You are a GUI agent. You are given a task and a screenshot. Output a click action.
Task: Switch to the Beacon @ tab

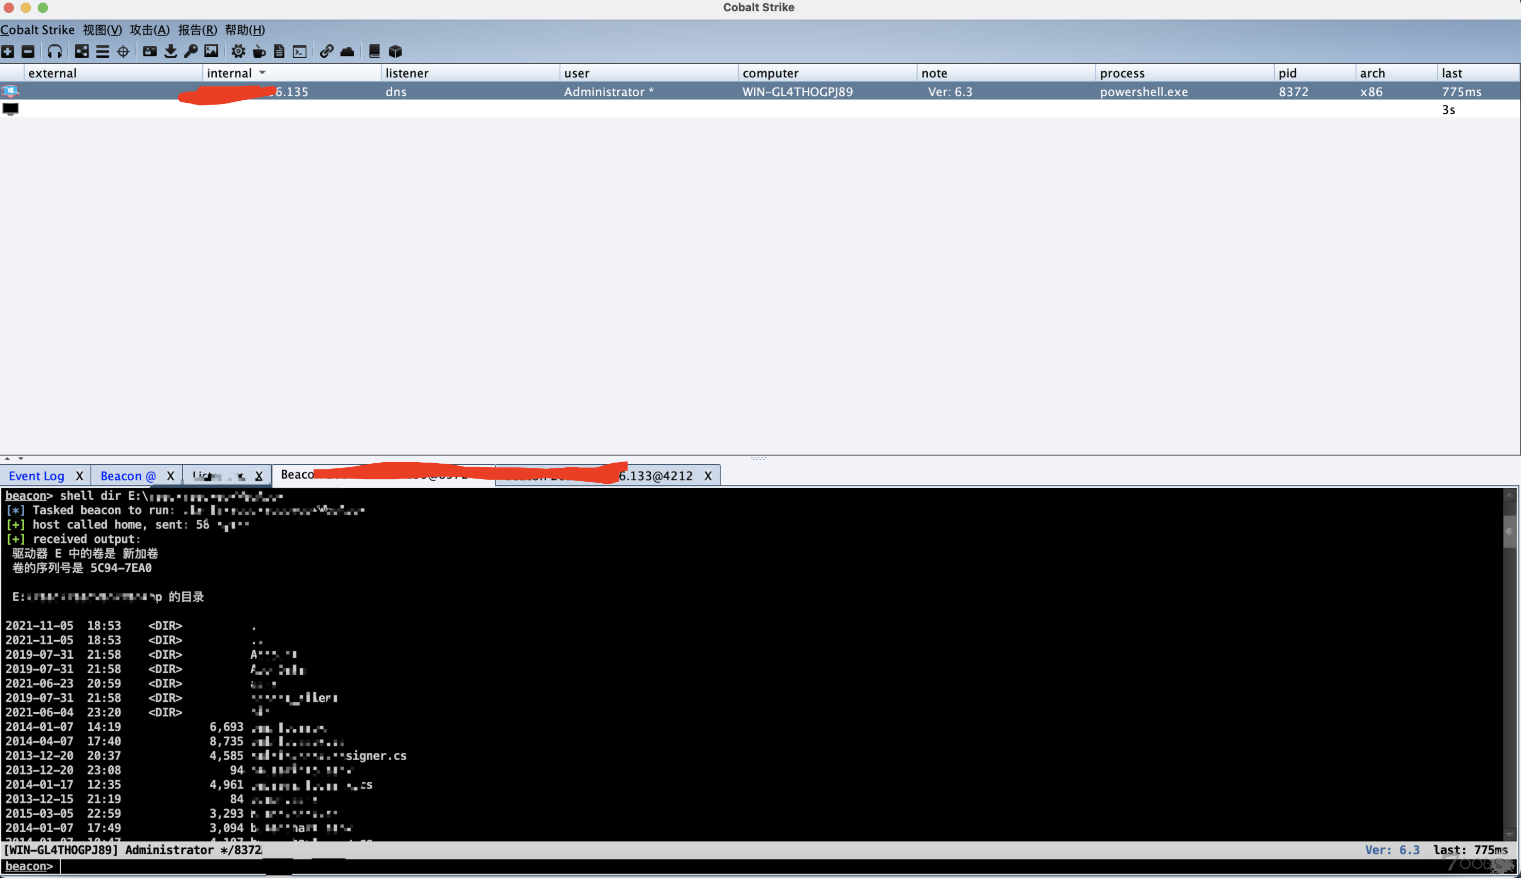128,476
